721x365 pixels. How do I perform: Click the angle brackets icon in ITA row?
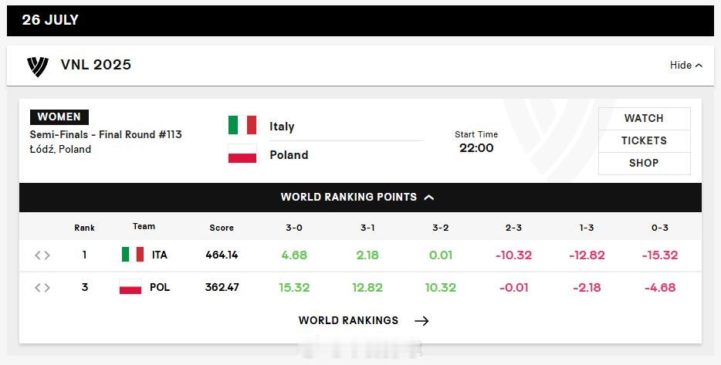[42, 255]
